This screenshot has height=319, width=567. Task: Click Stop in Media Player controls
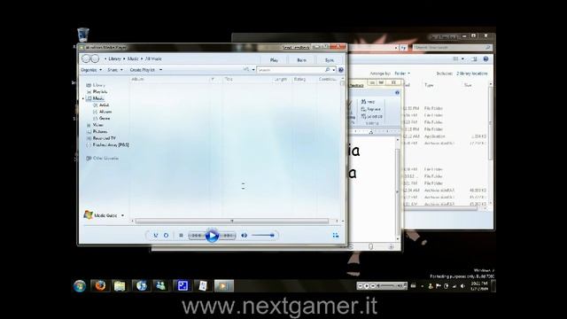click(181, 236)
